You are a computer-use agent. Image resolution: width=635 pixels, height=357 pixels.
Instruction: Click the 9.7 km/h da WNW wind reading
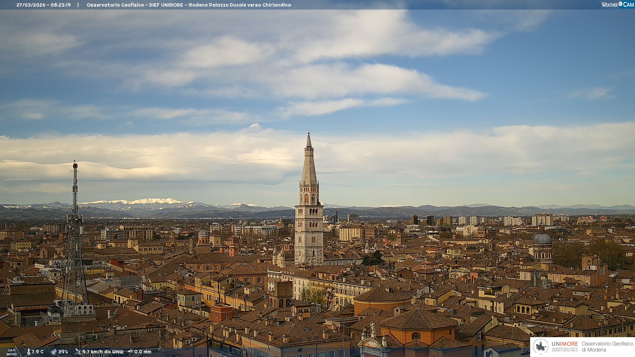103,352
